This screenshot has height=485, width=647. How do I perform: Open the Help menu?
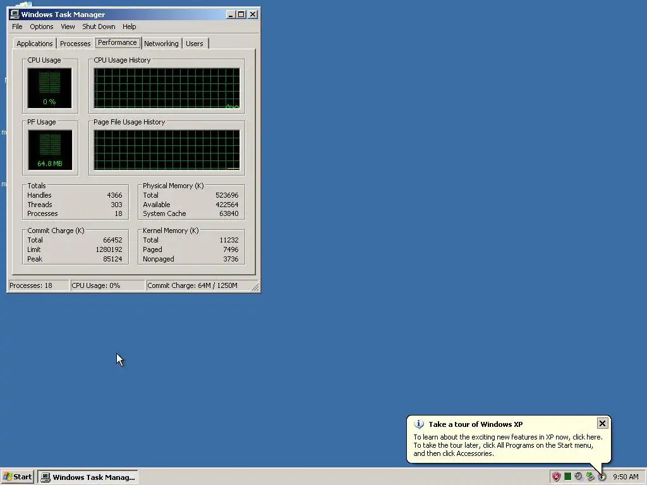coord(129,27)
